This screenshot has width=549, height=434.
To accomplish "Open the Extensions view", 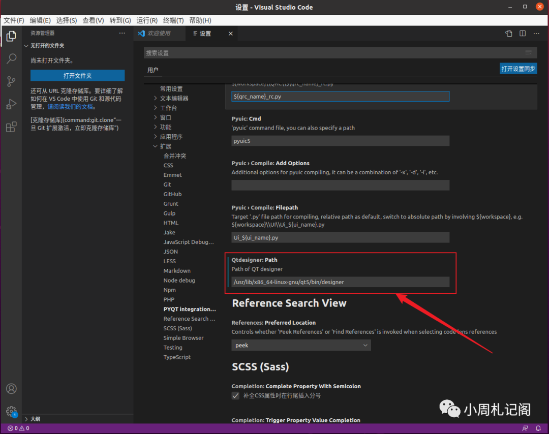I will 11,127.
